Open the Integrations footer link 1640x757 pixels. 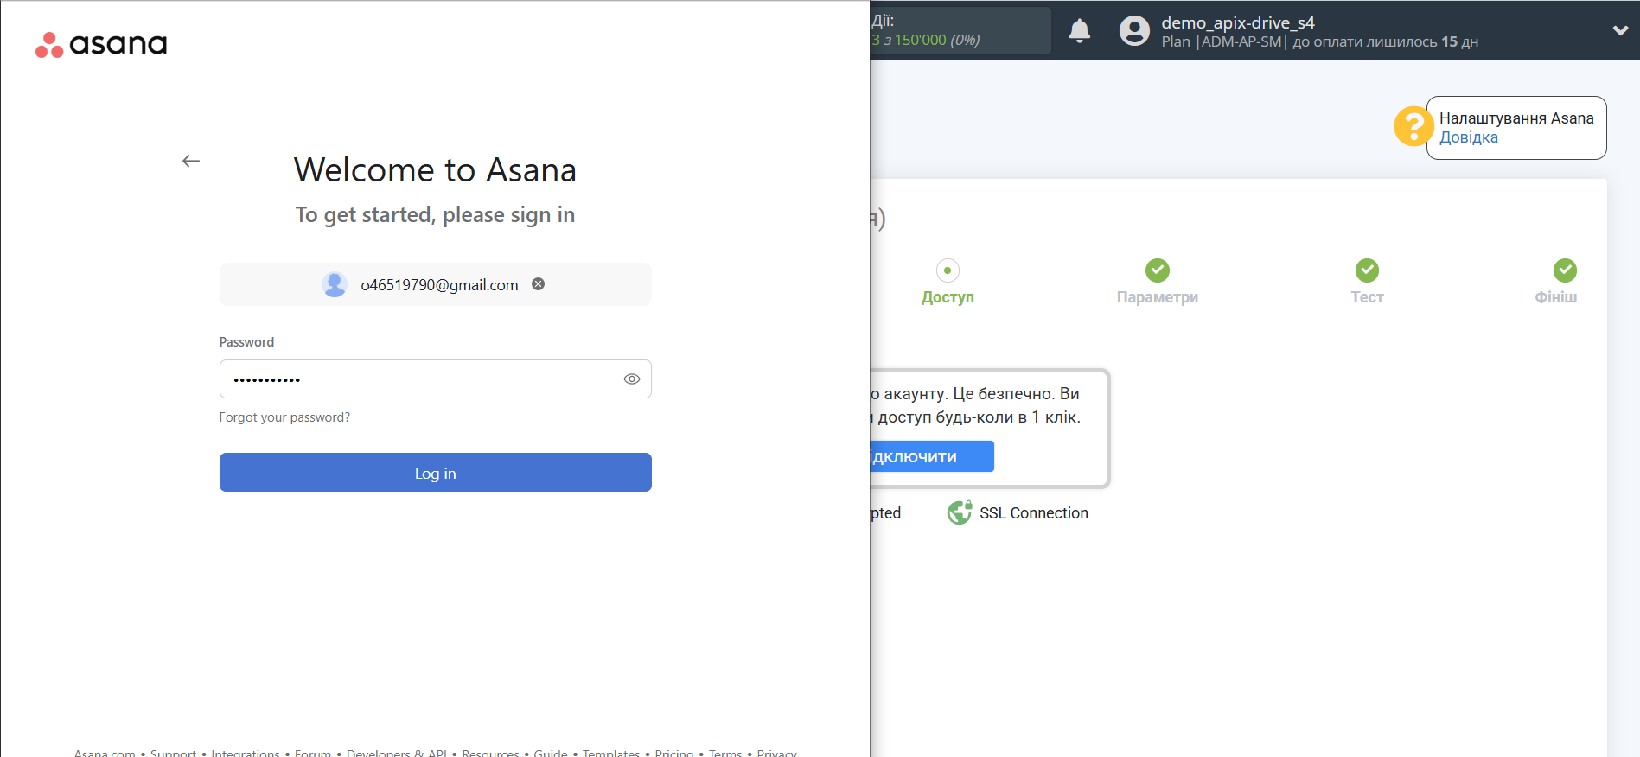(246, 752)
